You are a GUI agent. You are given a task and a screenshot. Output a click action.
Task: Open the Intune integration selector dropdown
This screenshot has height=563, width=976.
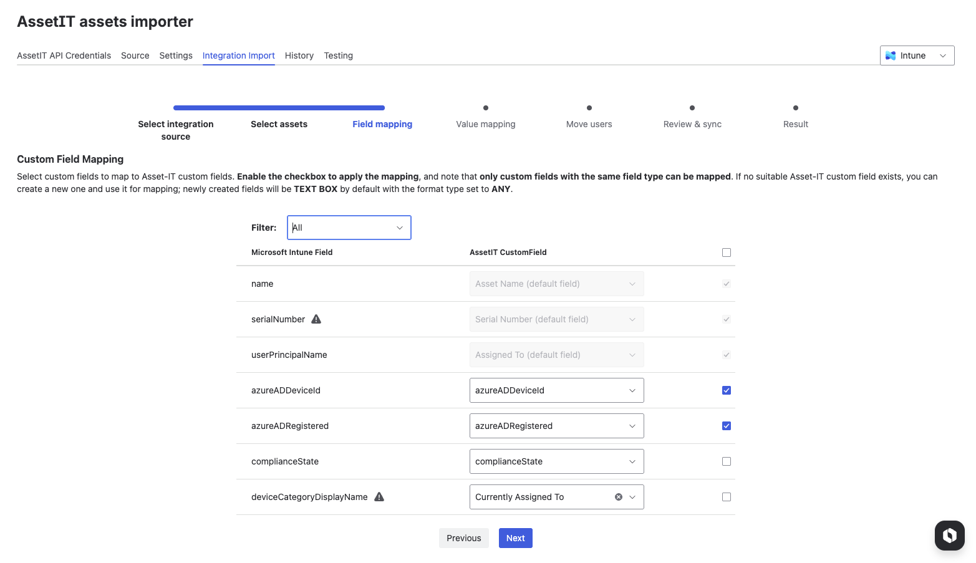point(917,55)
